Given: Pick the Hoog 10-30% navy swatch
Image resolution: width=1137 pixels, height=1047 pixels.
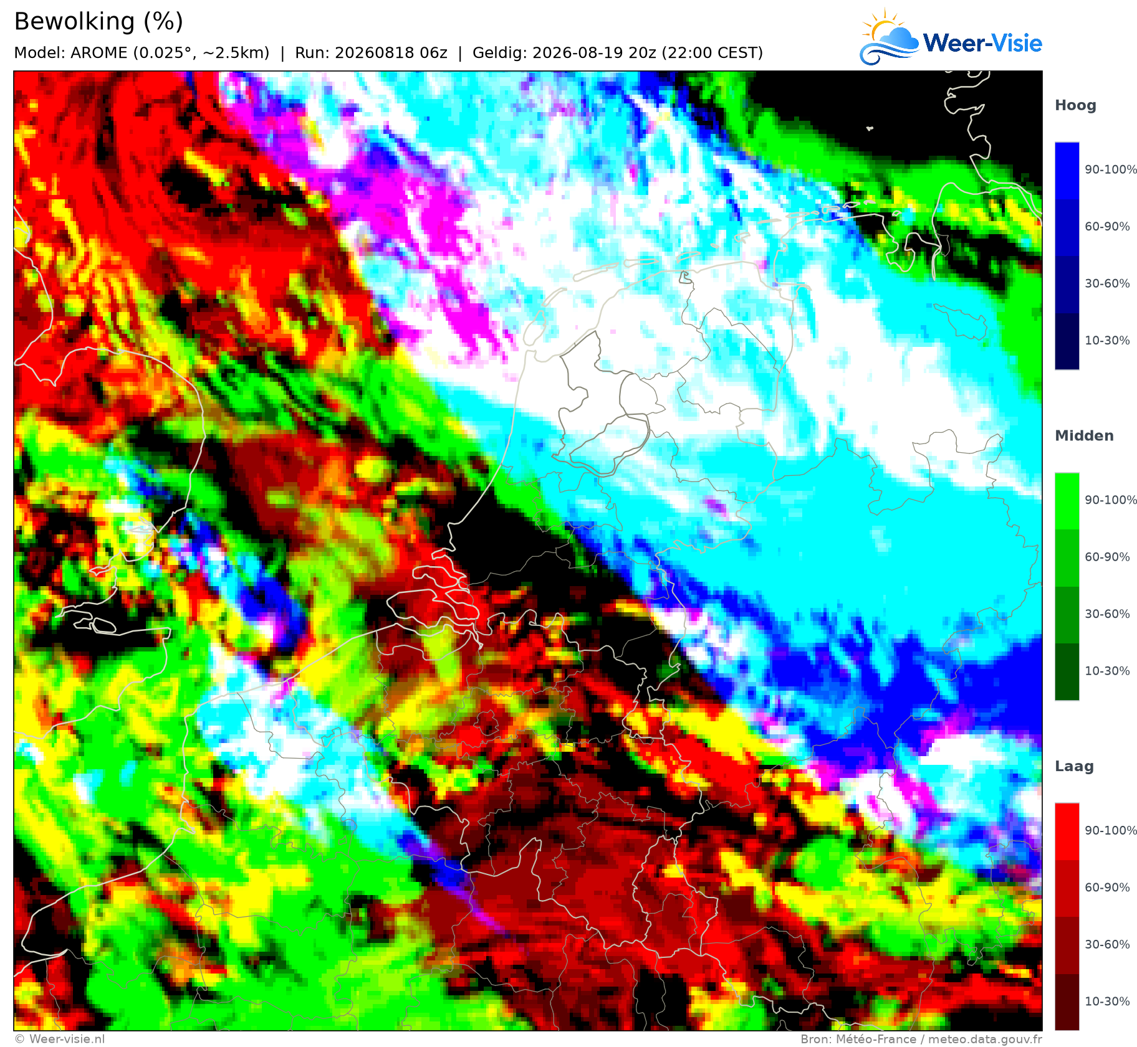Looking at the screenshot, I should pos(1067,341).
